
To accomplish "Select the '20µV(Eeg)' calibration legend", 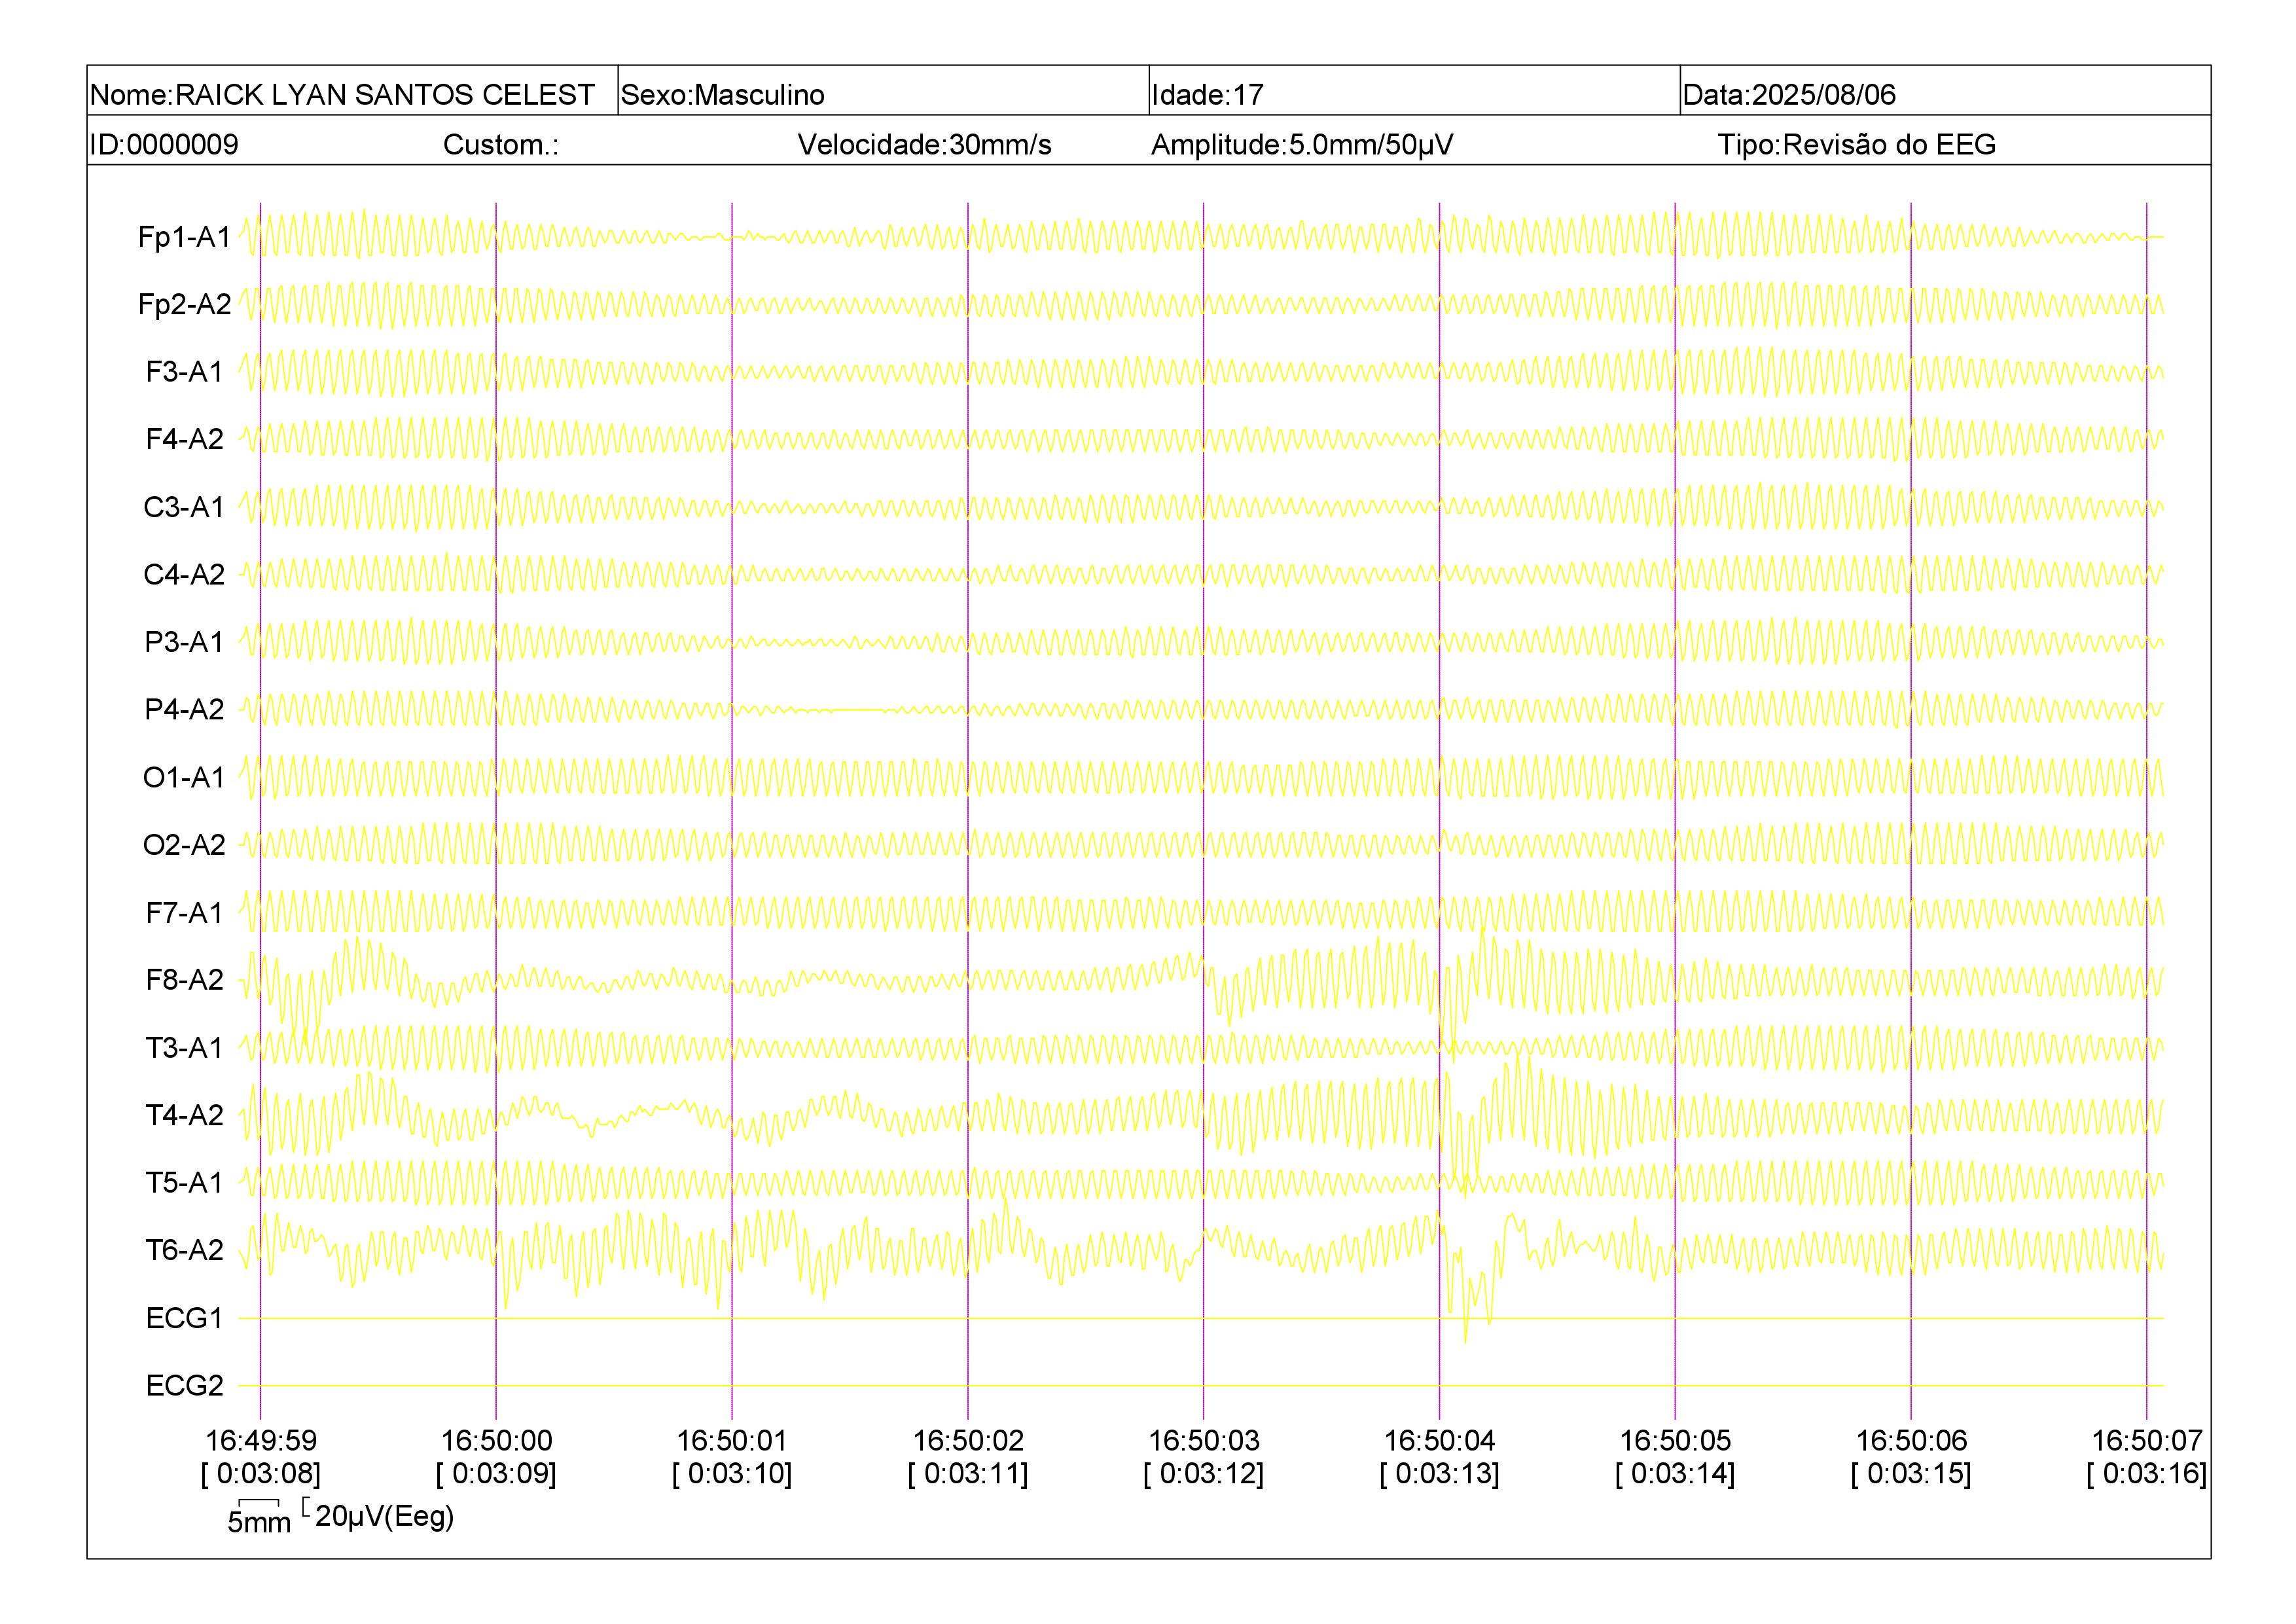I will tap(378, 1516).
